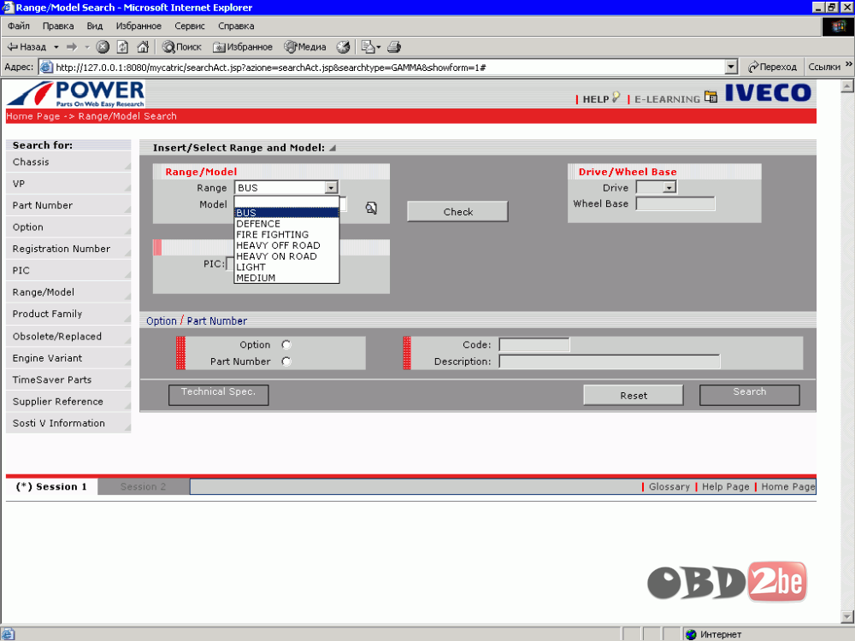Click the Forward arrow toolbar icon
Viewport: 855px width, 641px height.
(72, 47)
